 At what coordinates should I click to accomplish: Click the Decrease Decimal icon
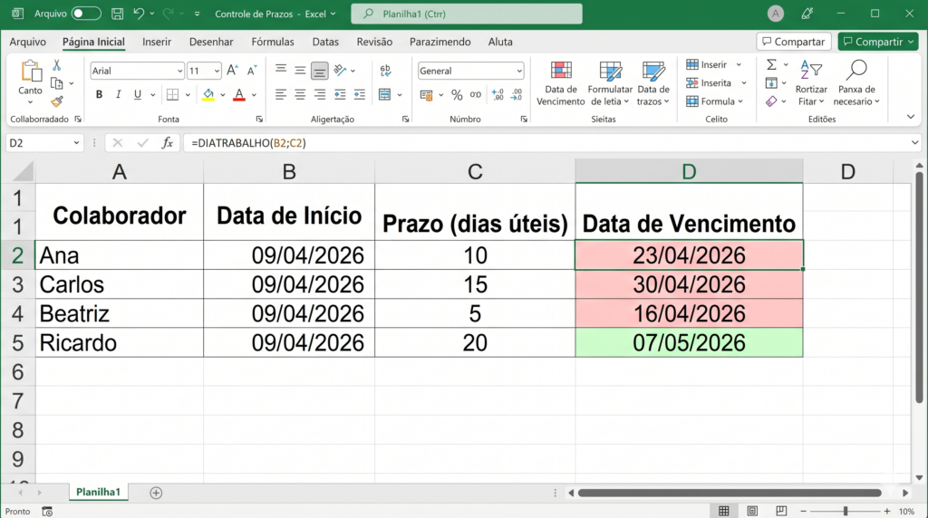[x=517, y=94]
